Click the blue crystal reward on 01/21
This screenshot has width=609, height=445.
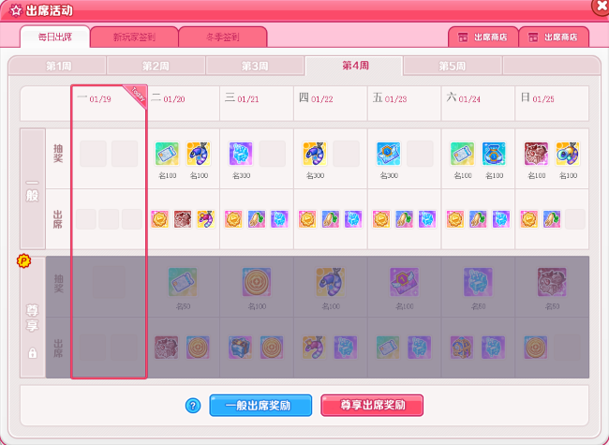[x=241, y=154]
